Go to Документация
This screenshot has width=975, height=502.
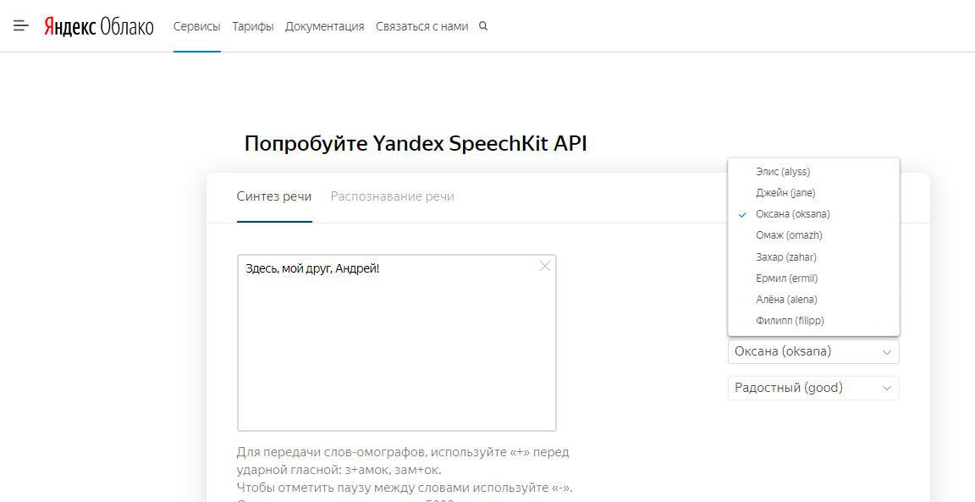(x=325, y=27)
